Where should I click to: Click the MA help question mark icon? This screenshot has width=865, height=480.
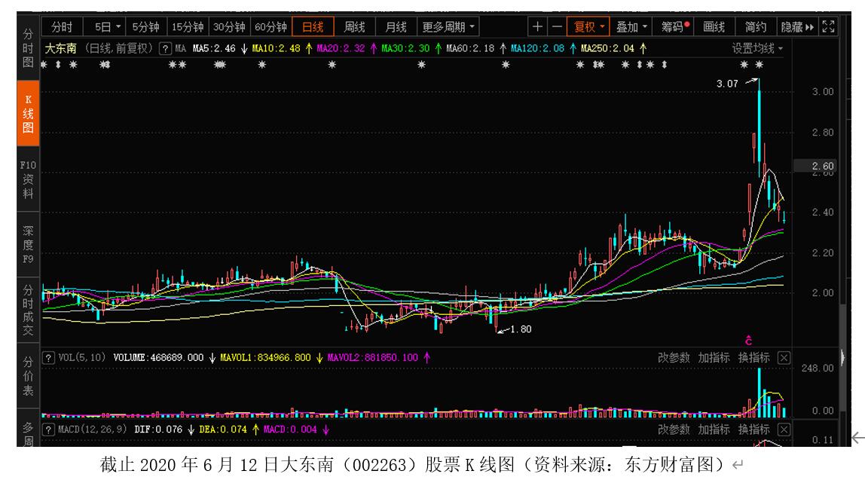pyautogui.click(x=165, y=48)
